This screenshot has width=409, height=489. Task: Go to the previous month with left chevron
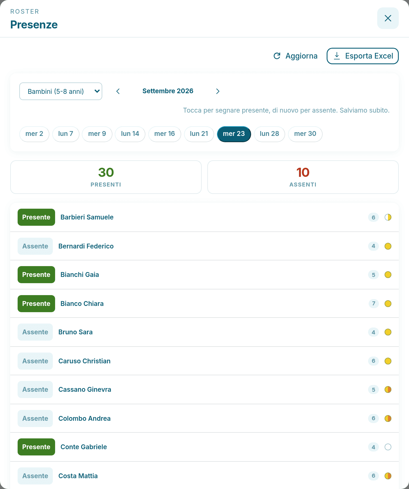click(118, 91)
